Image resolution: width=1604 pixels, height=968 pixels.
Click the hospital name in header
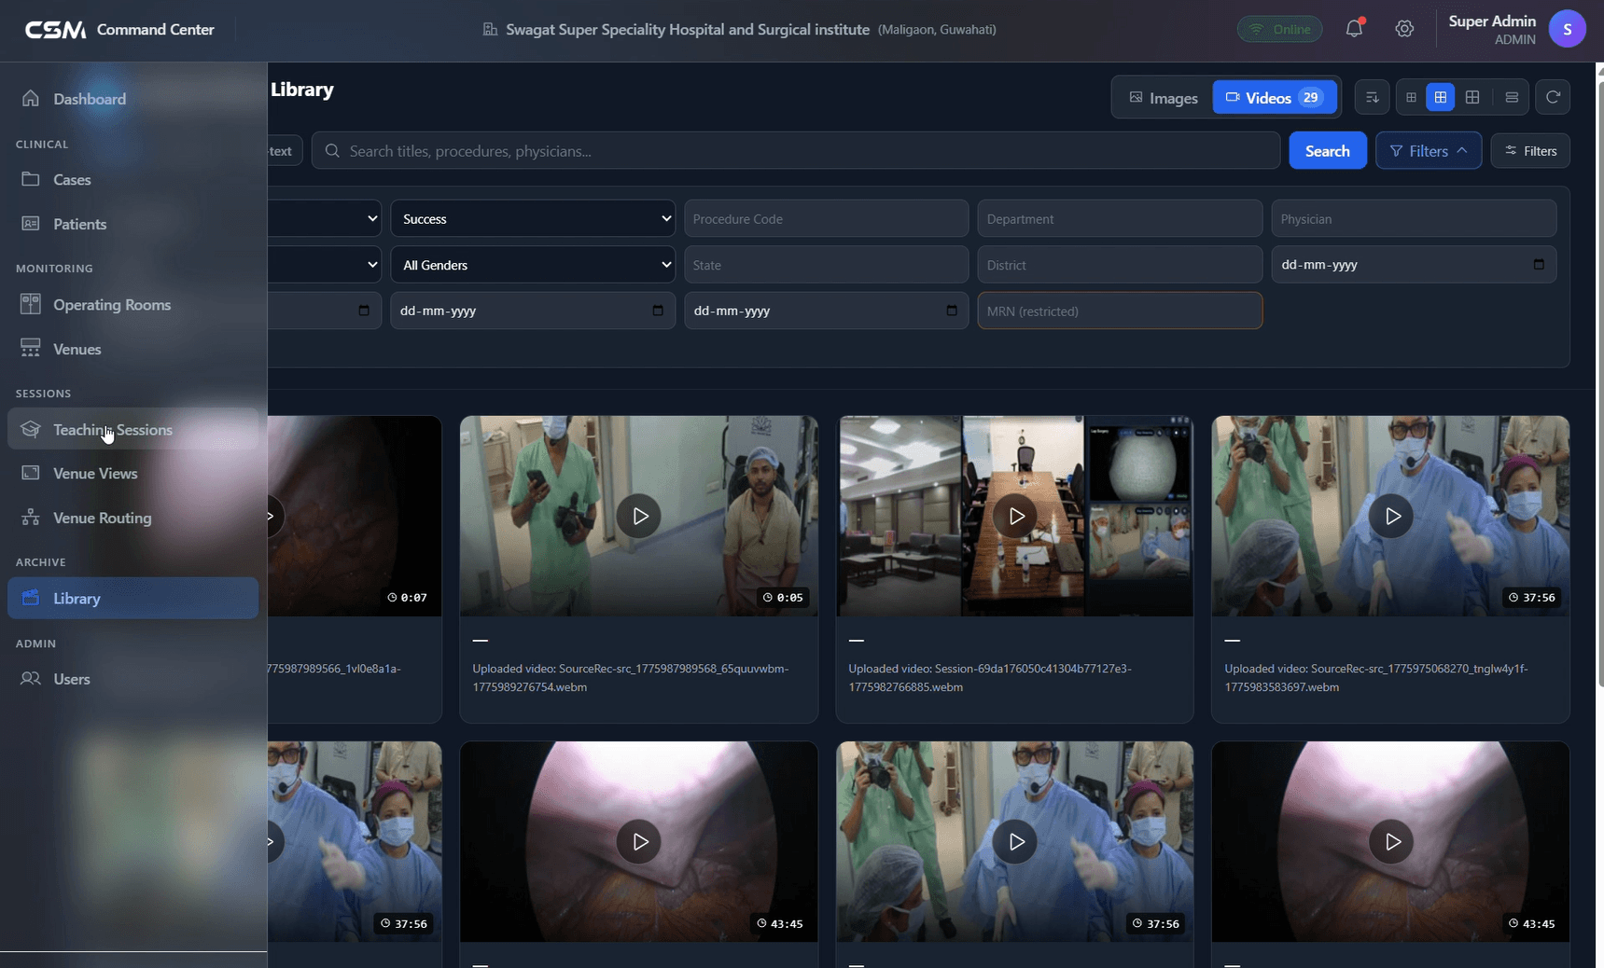[688, 30]
